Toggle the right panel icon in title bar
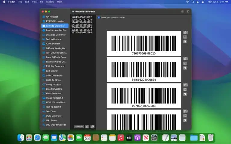 pyautogui.click(x=188, y=11)
